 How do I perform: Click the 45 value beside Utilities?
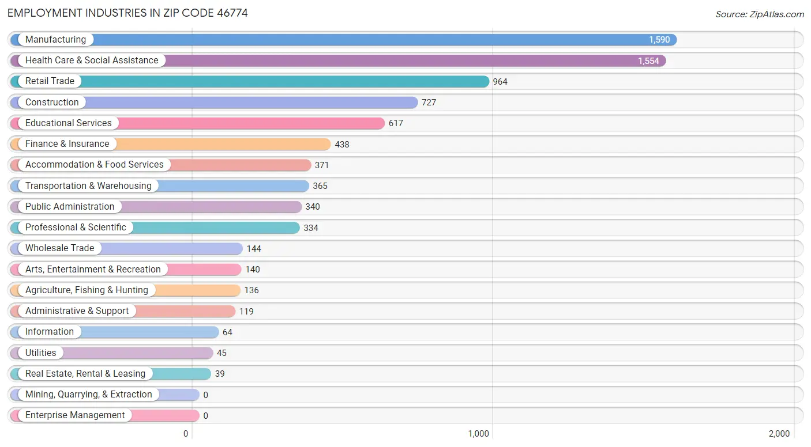click(x=221, y=353)
